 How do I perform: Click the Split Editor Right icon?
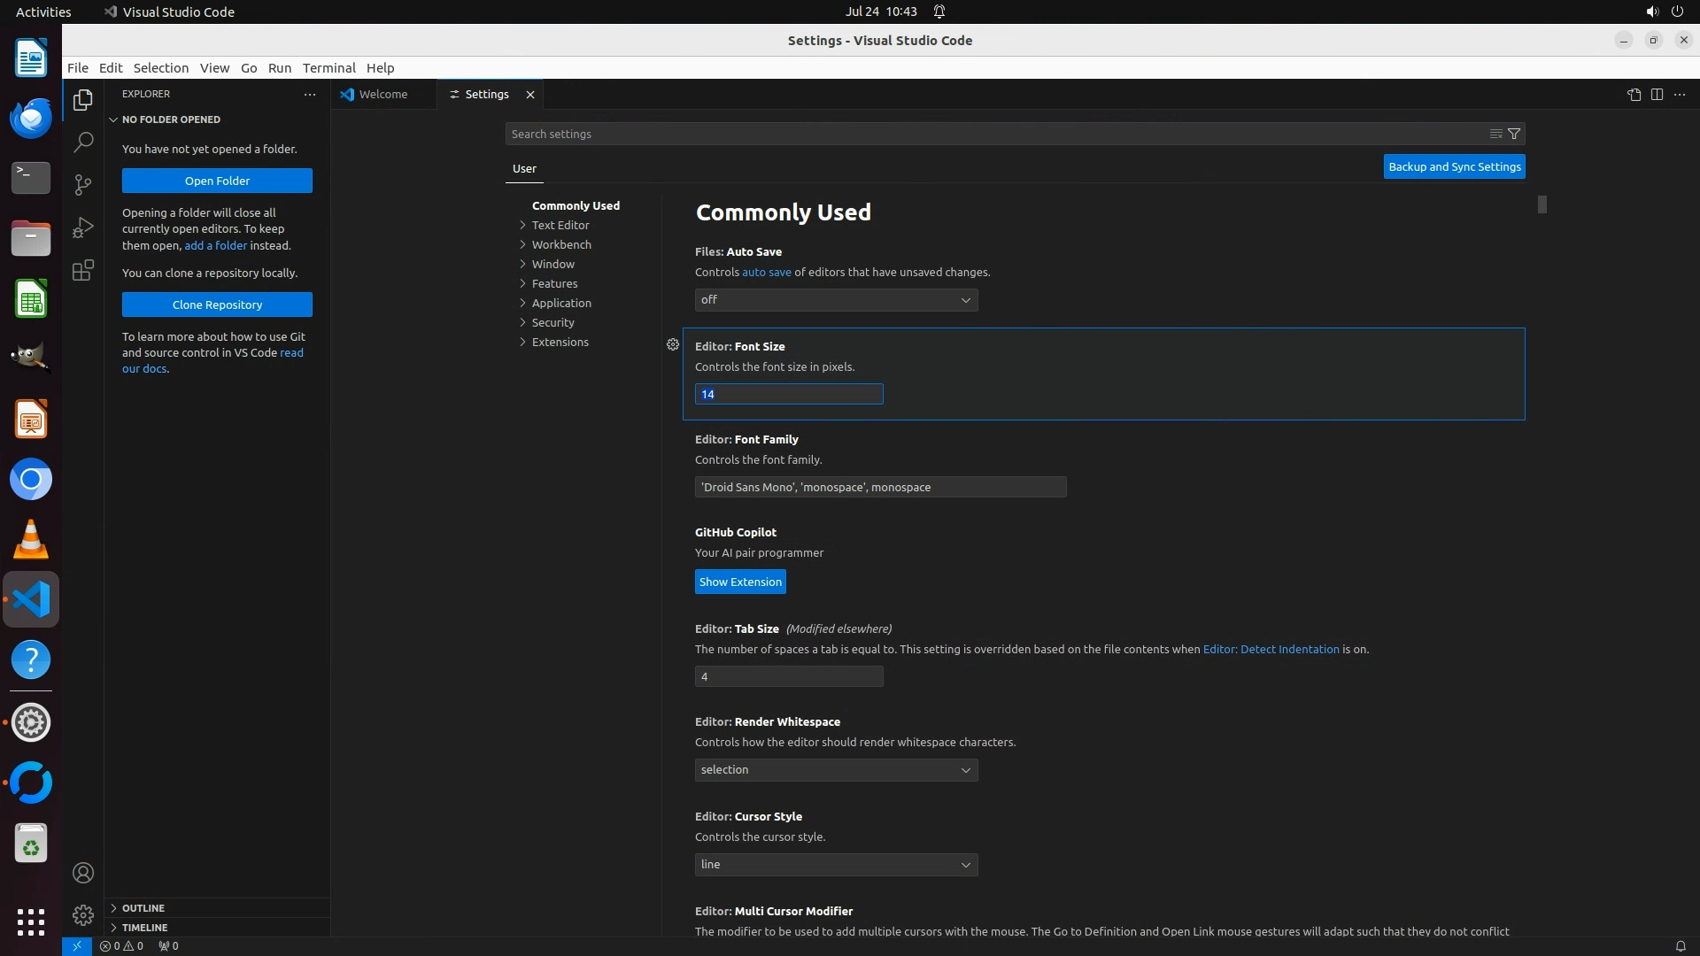click(x=1657, y=95)
